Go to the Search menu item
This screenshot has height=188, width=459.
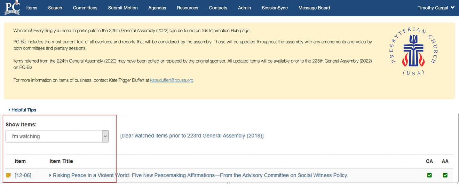55,8
